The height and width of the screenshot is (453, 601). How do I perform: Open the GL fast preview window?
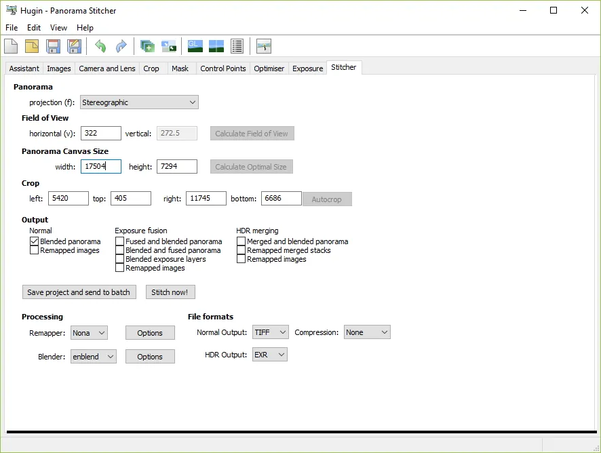(x=195, y=46)
